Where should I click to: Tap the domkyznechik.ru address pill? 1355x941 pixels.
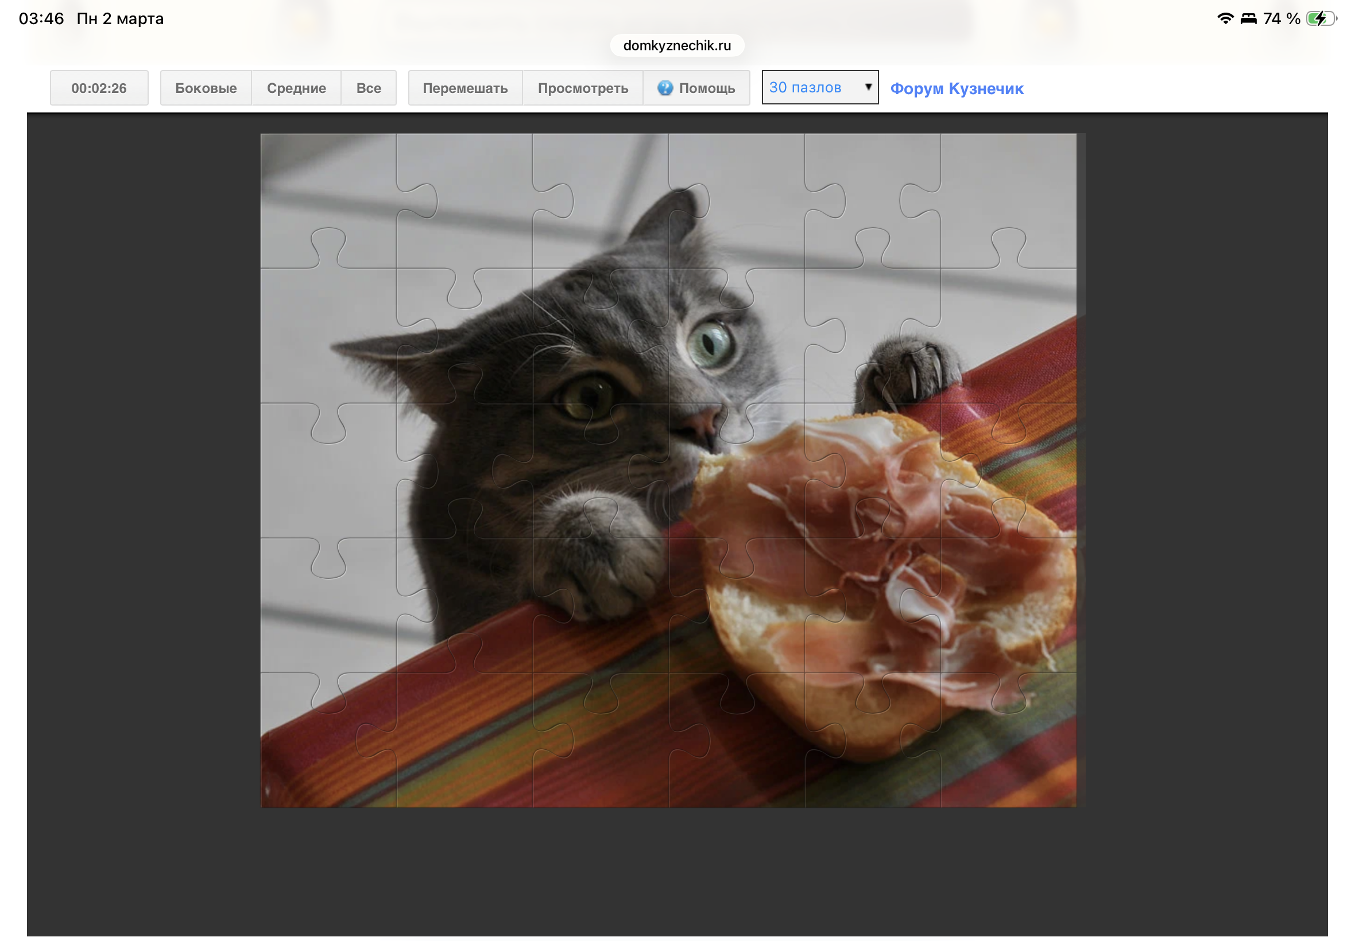(x=676, y=45)
